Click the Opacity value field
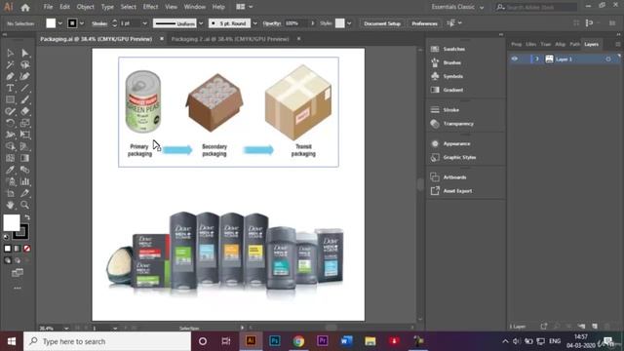Image resolution: width=624 pixels, height=351 pixels. pos(295,23)
